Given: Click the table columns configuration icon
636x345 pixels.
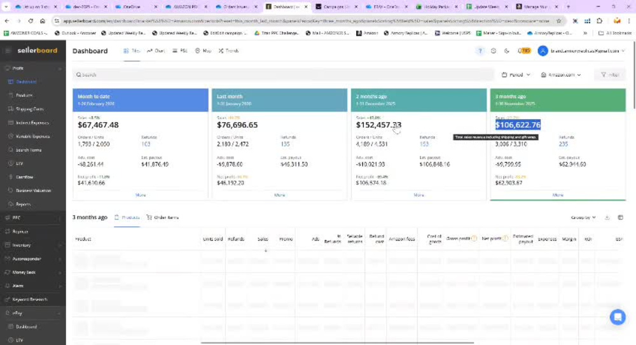Looking at the screenshot, I should [620, 218].
